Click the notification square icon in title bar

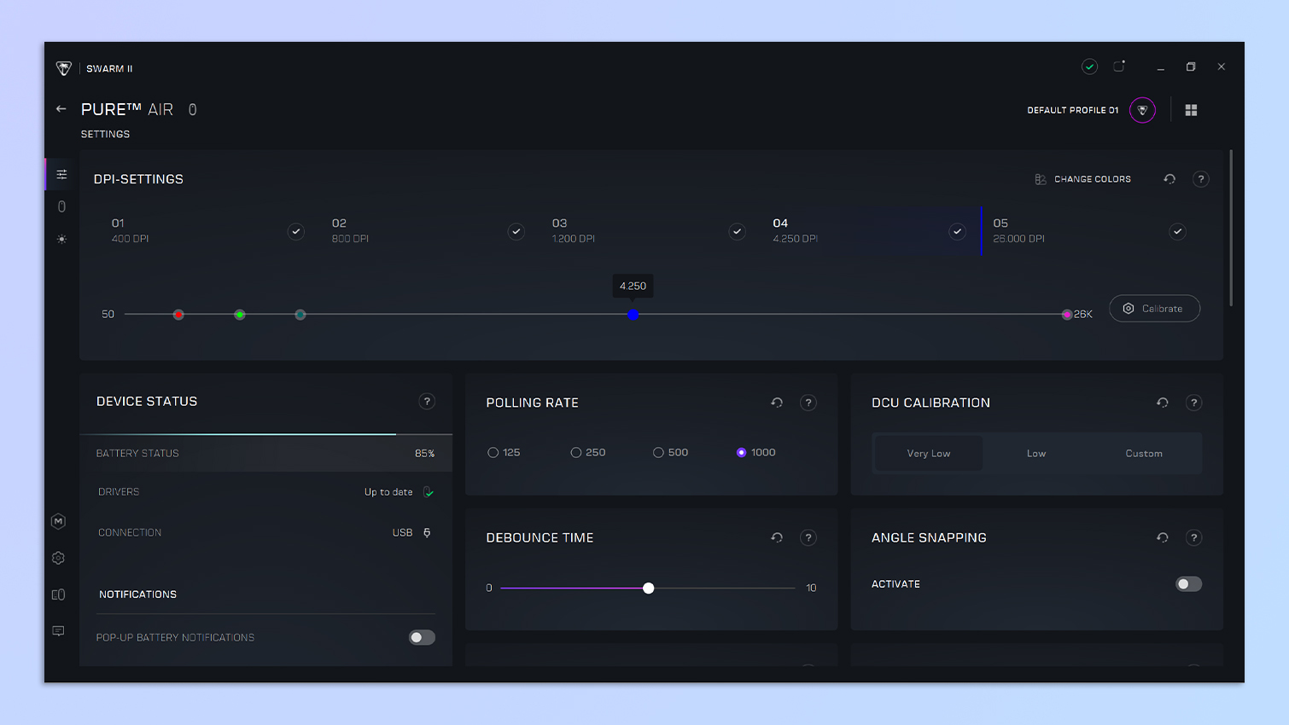1119,67
